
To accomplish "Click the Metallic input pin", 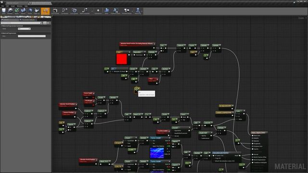I will 253,138.
